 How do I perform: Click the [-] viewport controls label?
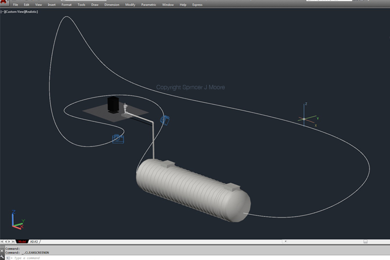tap(2, 11)
